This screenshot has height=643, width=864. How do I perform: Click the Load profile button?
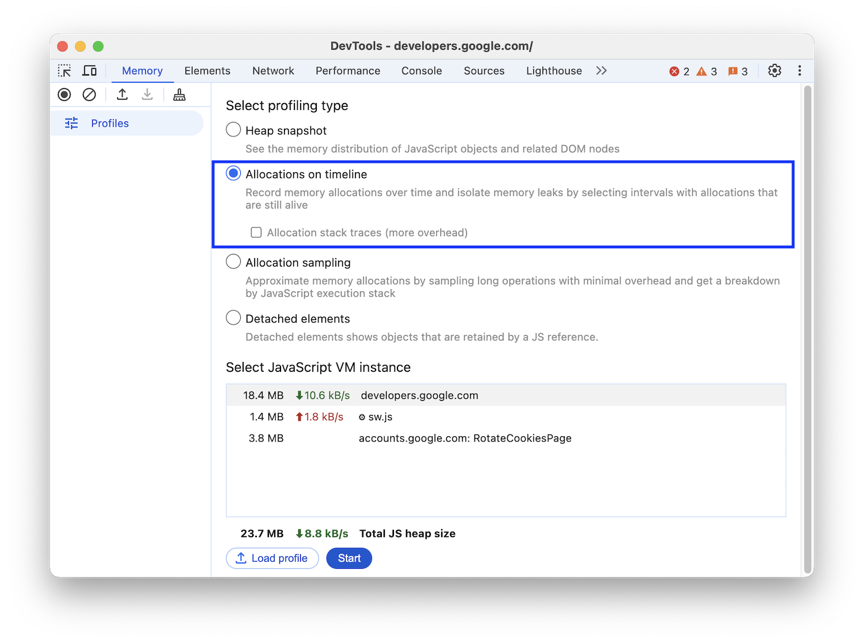(272, 558)
